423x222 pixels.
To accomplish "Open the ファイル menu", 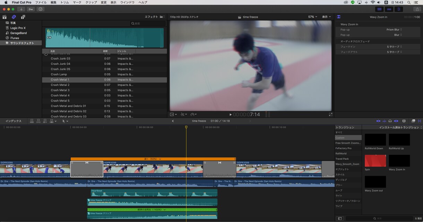I will (x=41, y=2).
